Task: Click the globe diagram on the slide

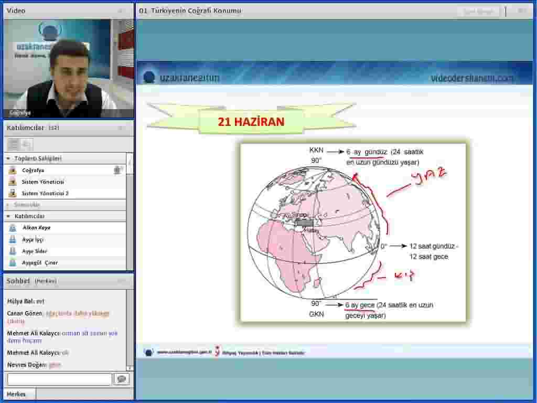Action: 314,233
